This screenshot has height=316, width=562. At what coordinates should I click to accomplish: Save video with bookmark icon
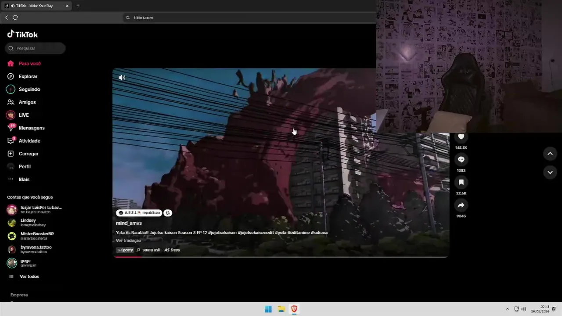click(461, 182)
